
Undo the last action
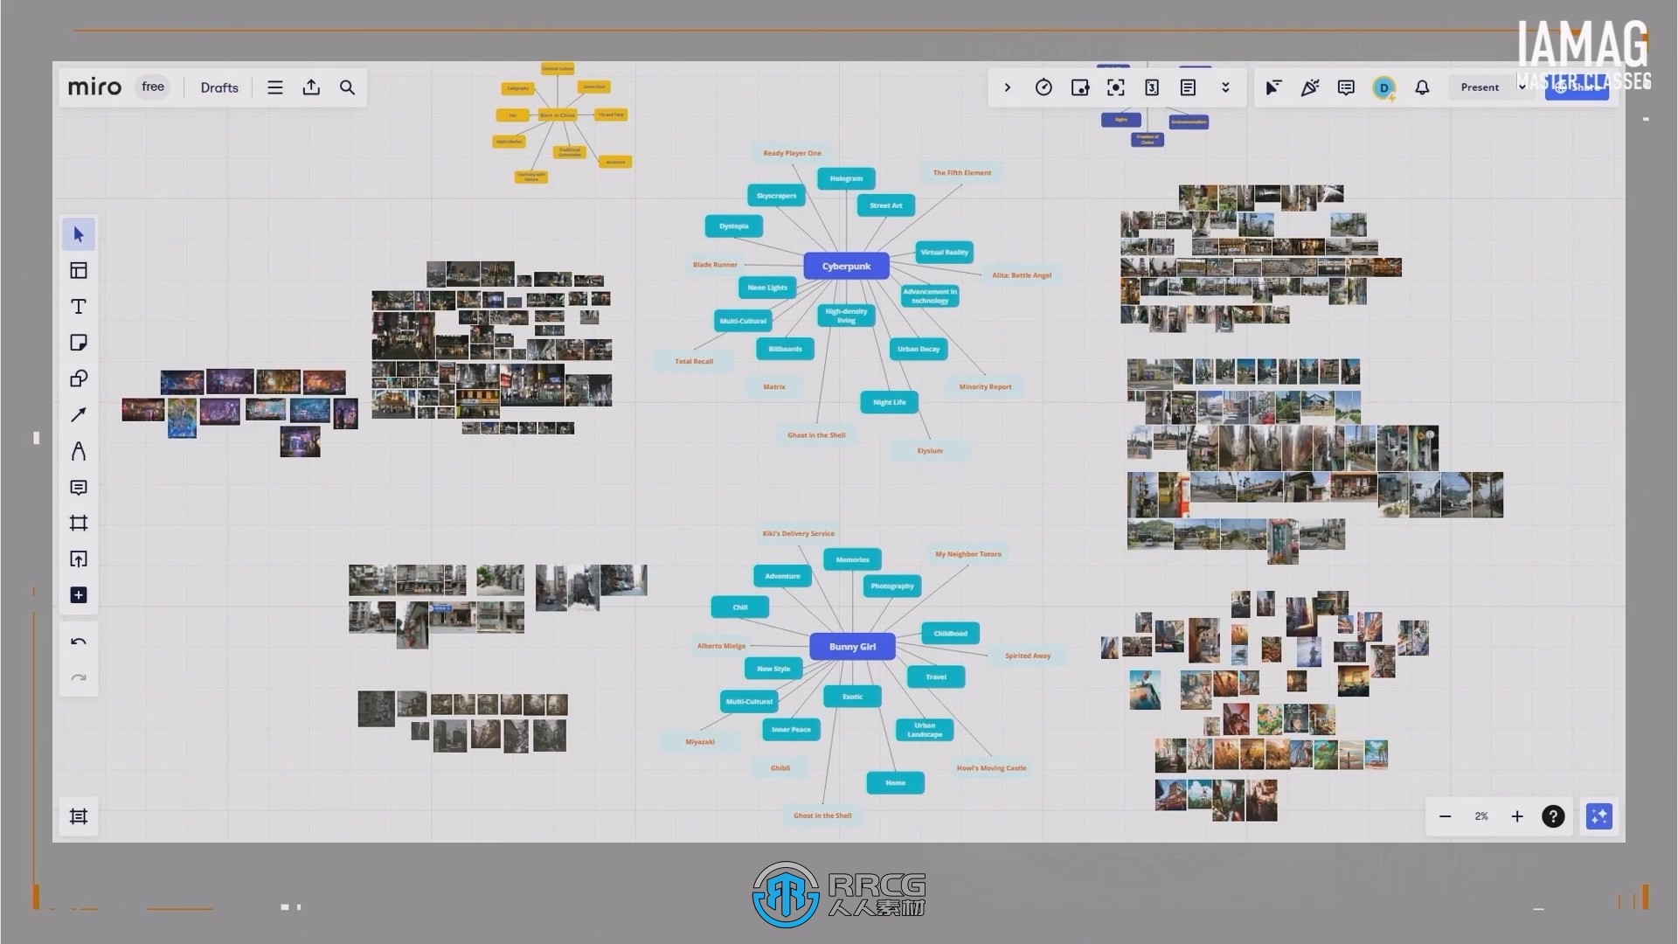click(x=79, y=642)
